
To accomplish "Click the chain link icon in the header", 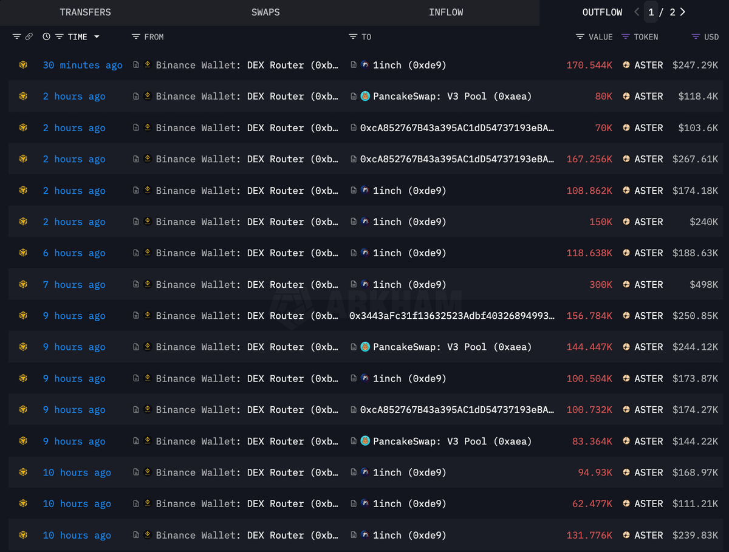I will tap(29, 36).
